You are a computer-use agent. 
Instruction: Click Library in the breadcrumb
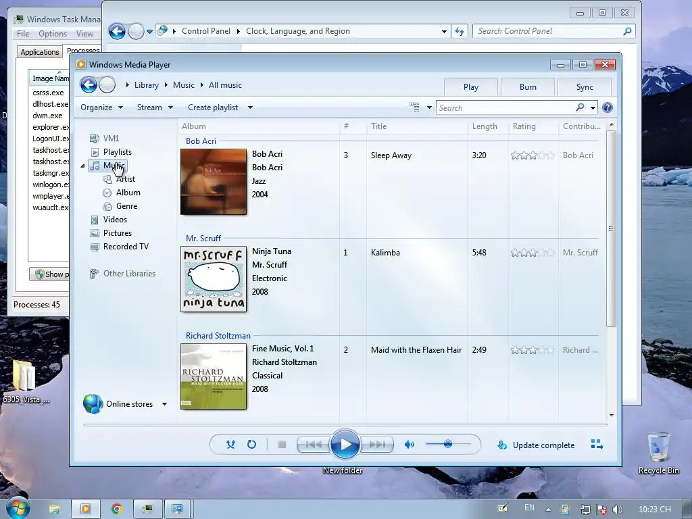(x=146, y=85)
